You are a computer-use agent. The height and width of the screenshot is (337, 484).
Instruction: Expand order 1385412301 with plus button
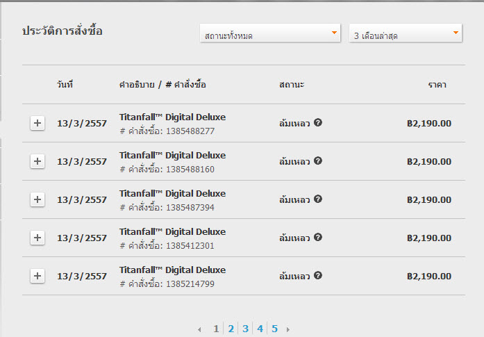click(37, 238)
